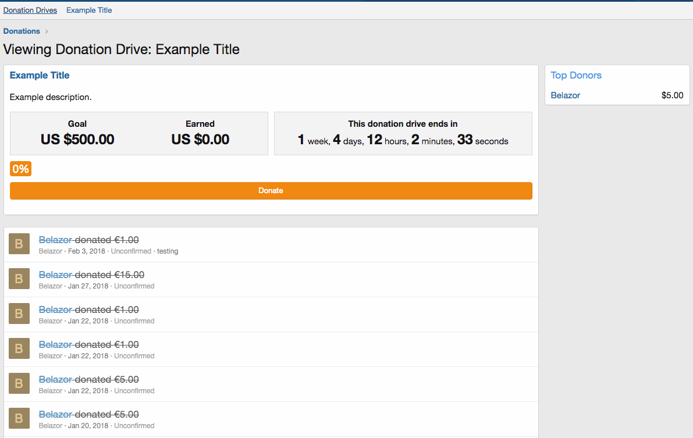Click the avatar beside the €15.00 donation
The image size is (693, 438).
click(19, 279)
